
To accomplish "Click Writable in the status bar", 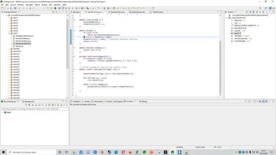I will pyautogui.click(x=179, y=147).
